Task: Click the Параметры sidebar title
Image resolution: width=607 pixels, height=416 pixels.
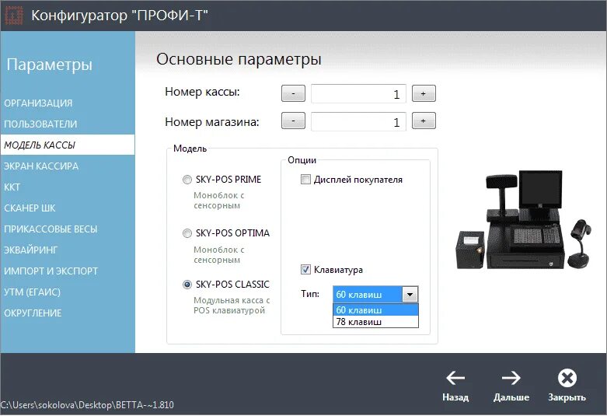Action: (50, 65)
